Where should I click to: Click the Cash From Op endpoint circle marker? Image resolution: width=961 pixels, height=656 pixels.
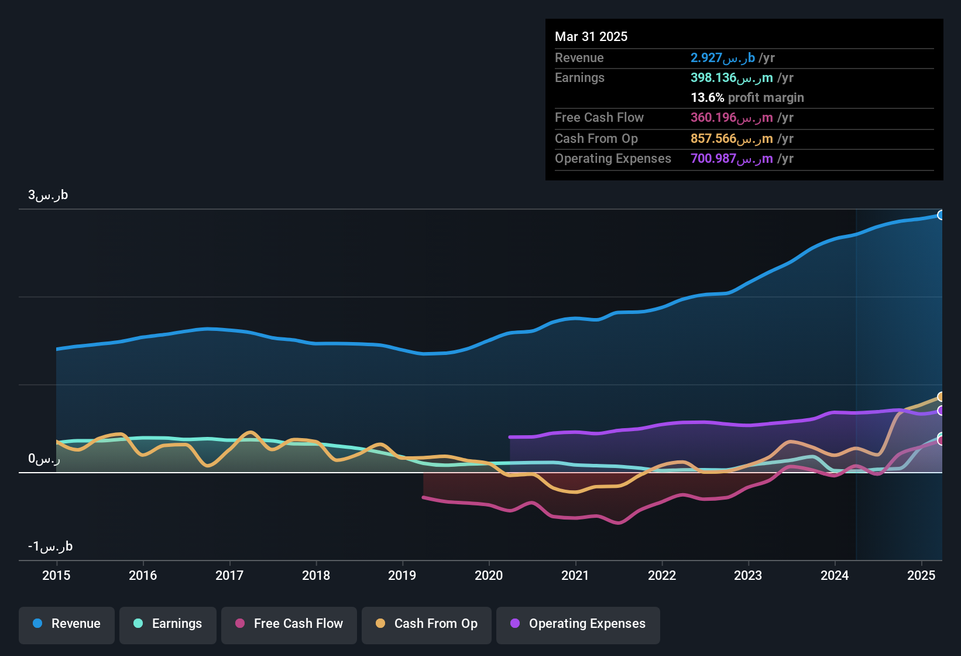point(941,397)
